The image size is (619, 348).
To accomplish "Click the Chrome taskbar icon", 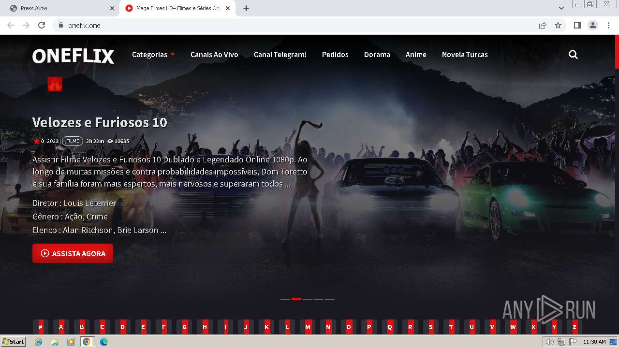I will 87,342.
